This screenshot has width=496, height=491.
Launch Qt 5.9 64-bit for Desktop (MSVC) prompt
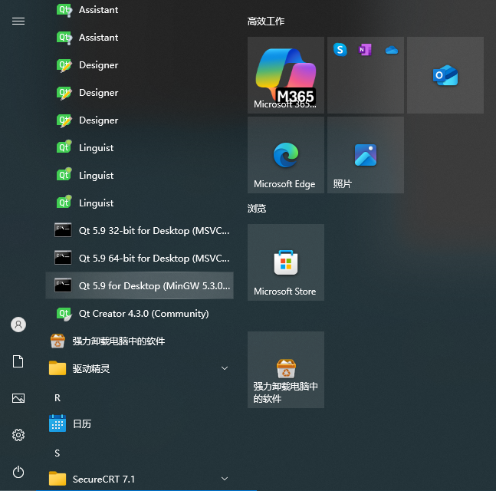point(140,258)
